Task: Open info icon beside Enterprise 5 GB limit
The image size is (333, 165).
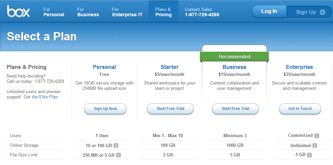Action: 309,155
